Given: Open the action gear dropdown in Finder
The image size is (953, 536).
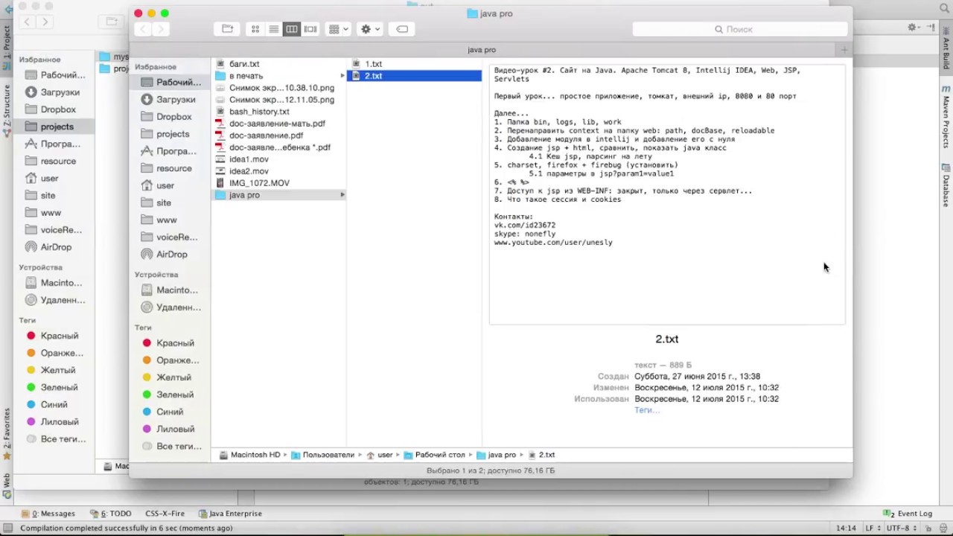Looking at the screenshot, I should coord(370,29).
